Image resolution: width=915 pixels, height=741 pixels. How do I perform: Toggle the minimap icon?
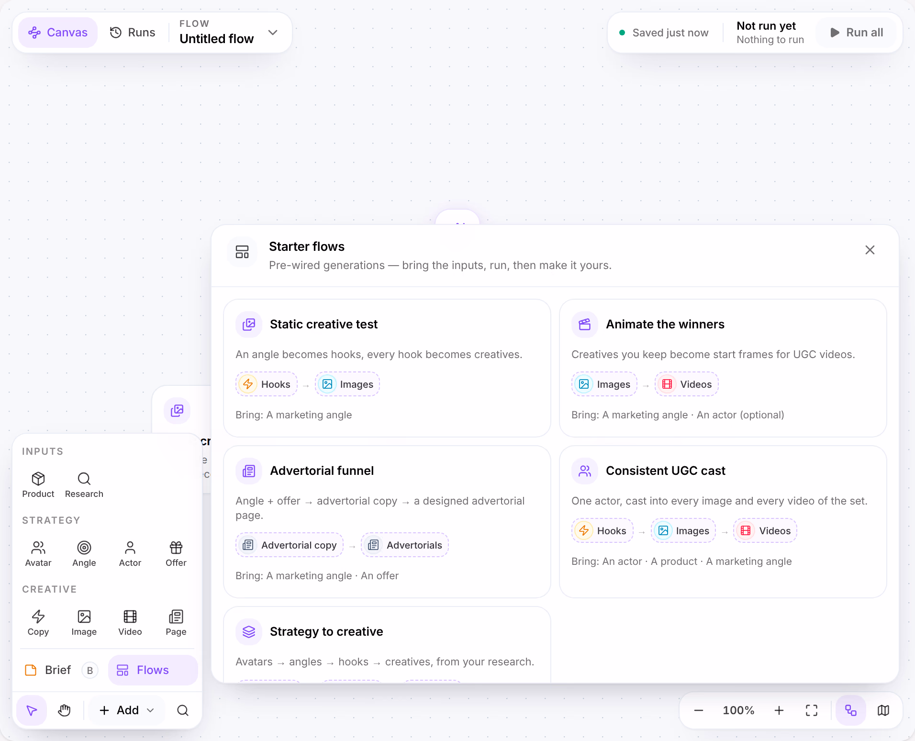[x=883, y=710]
